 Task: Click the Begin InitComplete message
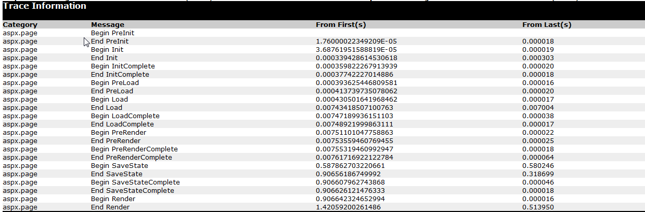click(123, 66)
